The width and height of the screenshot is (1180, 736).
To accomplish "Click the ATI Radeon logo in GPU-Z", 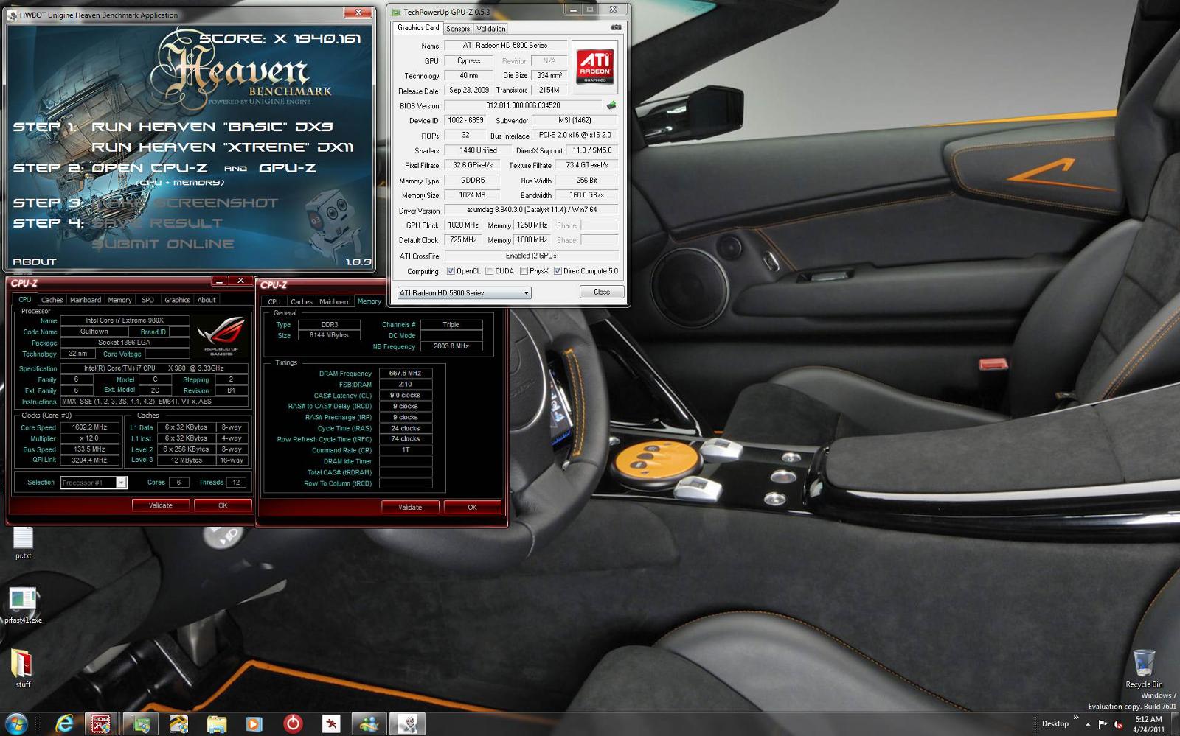I will pos(594,67).
